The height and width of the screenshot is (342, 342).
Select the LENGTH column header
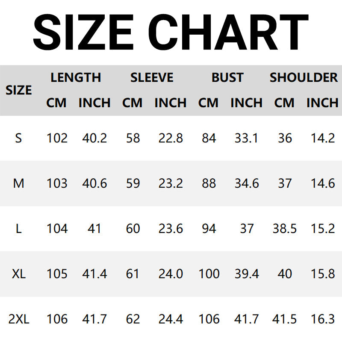click(x=76, y=77)
